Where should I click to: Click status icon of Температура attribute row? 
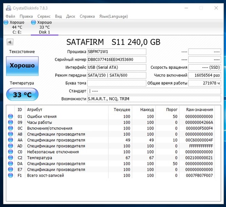tap(10, 158)
